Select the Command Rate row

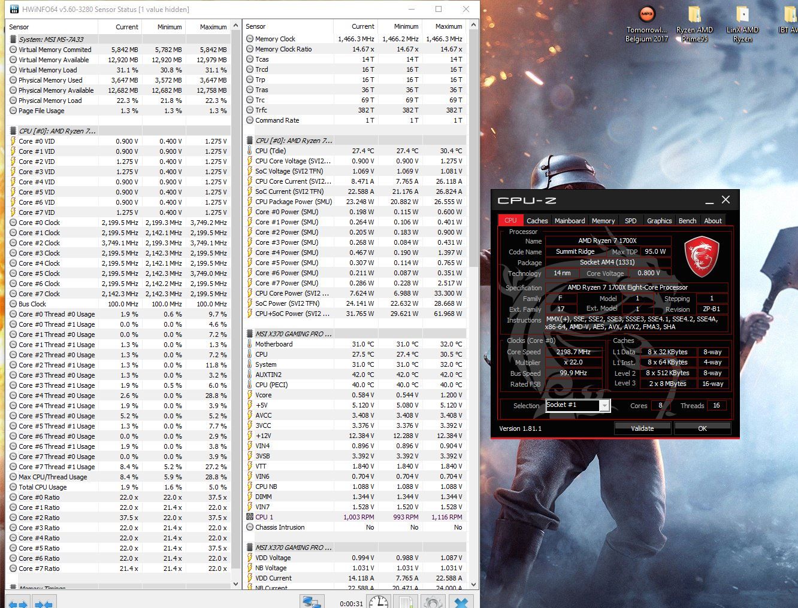pyautogui.click(x=355, y=120)
